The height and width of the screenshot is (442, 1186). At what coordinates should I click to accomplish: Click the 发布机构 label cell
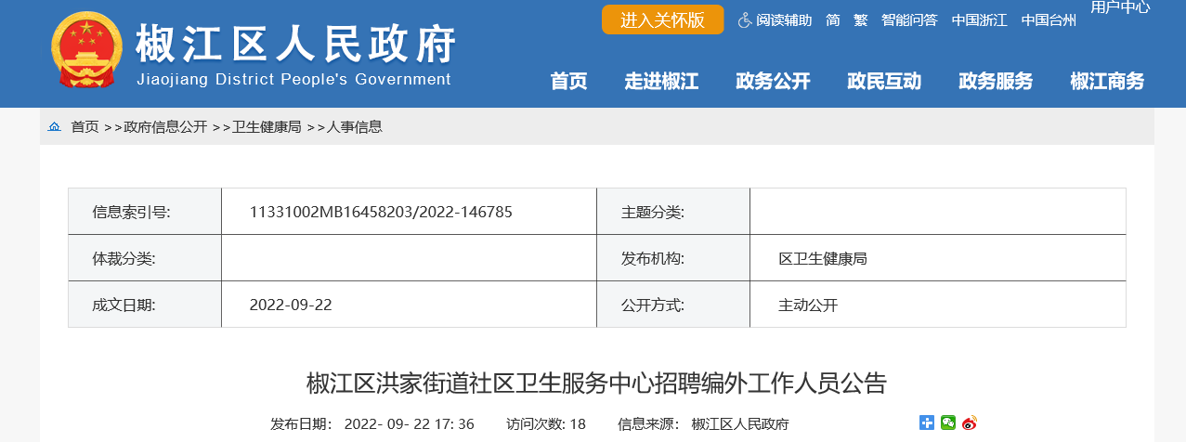pyautogui.click(x=673, y=258)
